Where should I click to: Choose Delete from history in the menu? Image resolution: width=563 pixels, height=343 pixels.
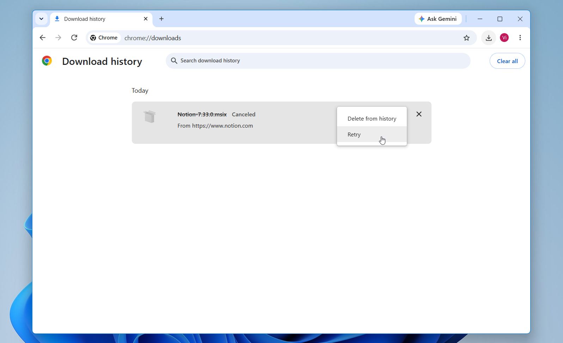372,119
